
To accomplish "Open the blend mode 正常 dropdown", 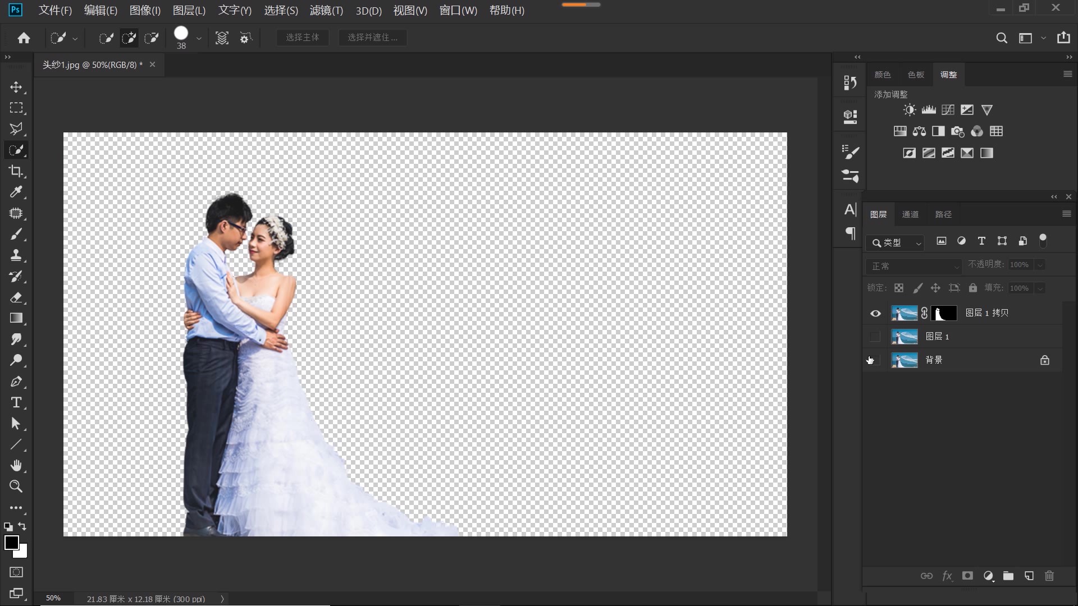I will coord(914,266).
